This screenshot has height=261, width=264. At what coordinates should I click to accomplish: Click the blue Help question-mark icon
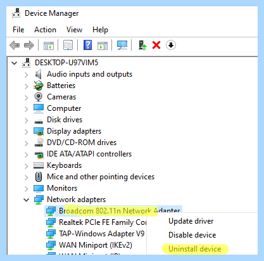point(87,45)
